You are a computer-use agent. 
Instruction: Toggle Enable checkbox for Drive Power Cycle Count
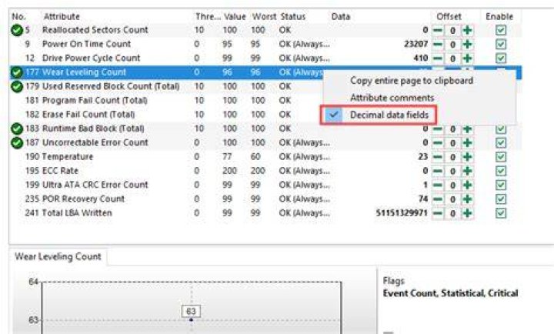pyautogui.click(x=501, y=58)
